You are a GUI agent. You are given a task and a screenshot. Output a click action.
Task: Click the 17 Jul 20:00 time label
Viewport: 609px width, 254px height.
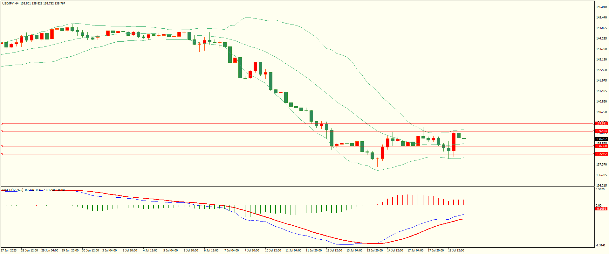click(x=436, y=250)
